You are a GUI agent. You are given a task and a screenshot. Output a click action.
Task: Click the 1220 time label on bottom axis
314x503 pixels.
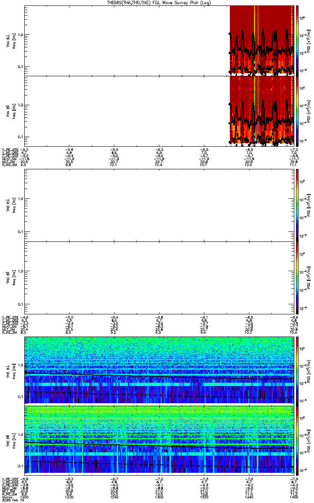(69, 497)
